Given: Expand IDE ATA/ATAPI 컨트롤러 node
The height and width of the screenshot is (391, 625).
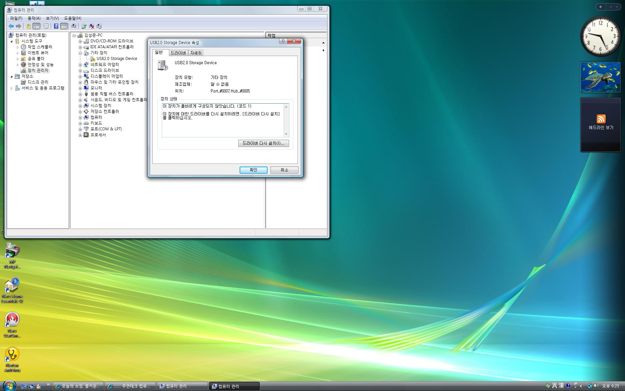Looking at the screenshot, I should (x=80, y=47).
